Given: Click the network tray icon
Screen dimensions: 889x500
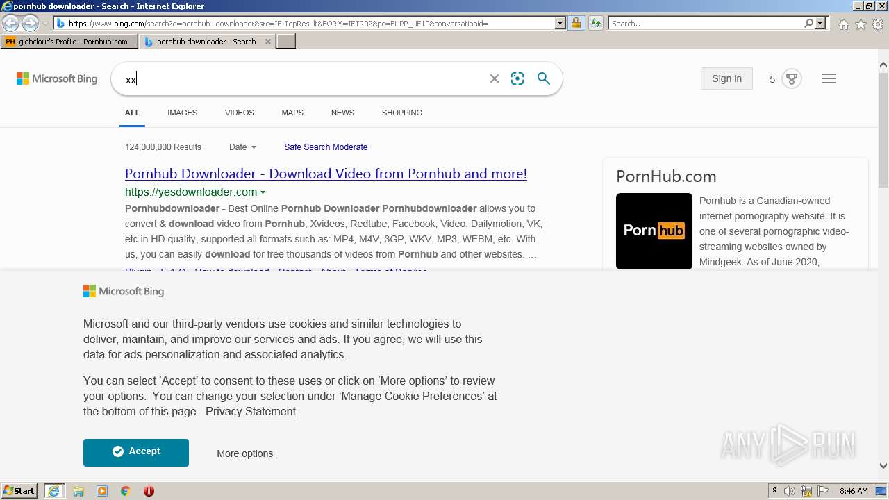Looking at the screenshot, I should click(x=806, y=491).
